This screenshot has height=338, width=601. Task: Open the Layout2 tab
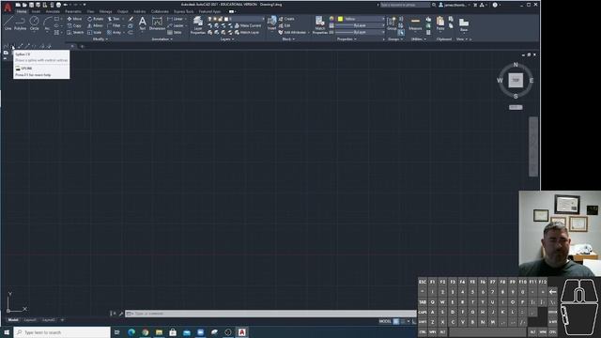coord(48,320)
